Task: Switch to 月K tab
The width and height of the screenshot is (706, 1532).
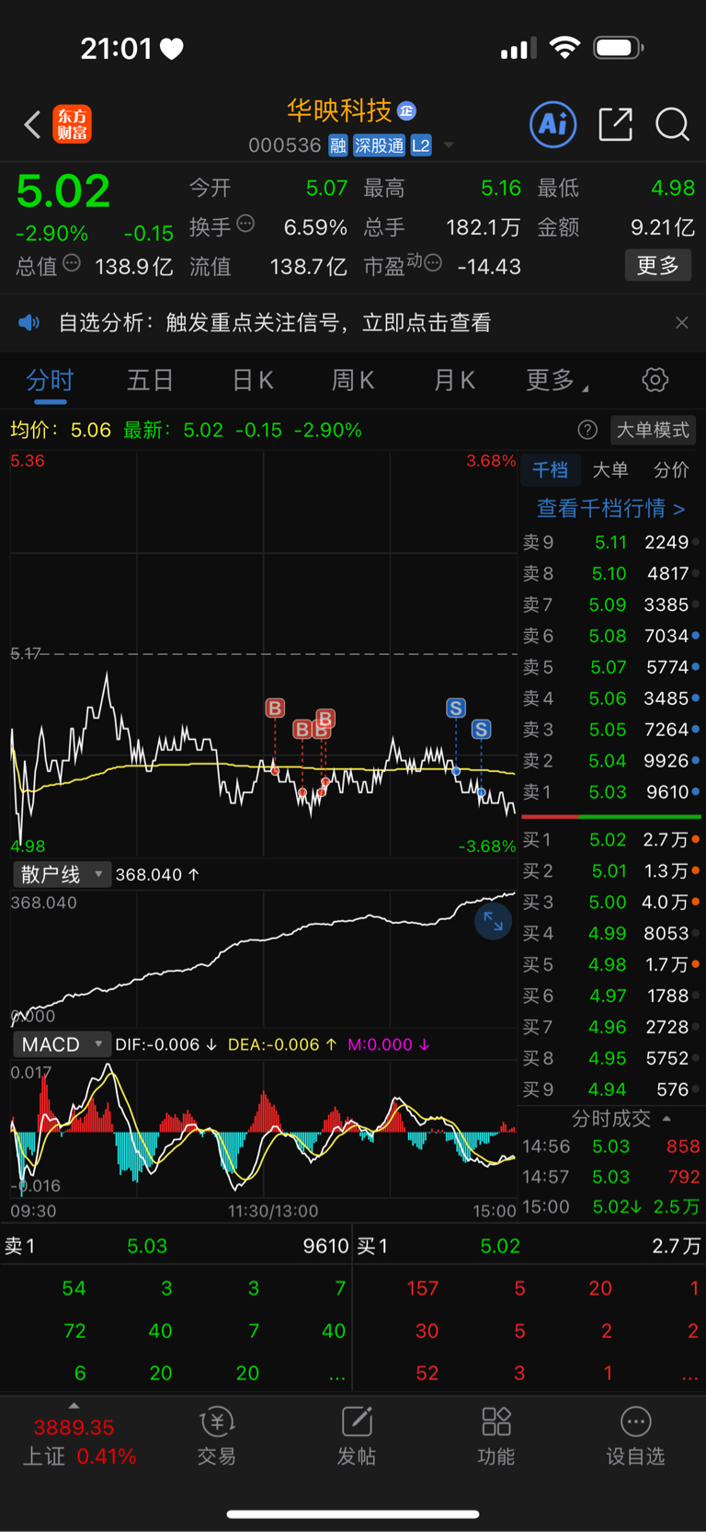Action: point(454,380)
